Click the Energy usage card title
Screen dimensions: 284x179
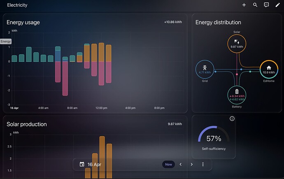(23, 23)
